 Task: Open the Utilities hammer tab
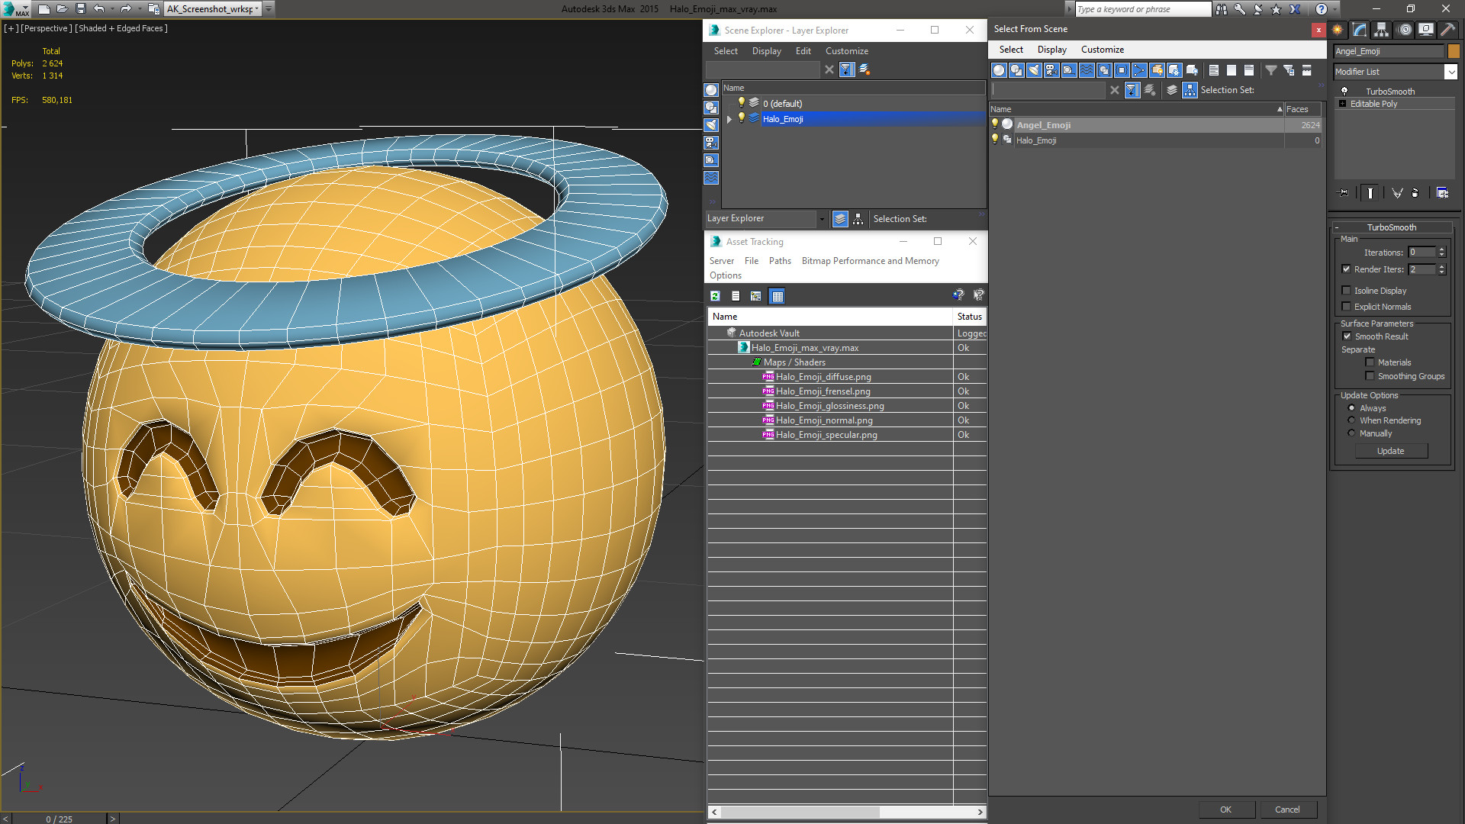click(1447, 30)
